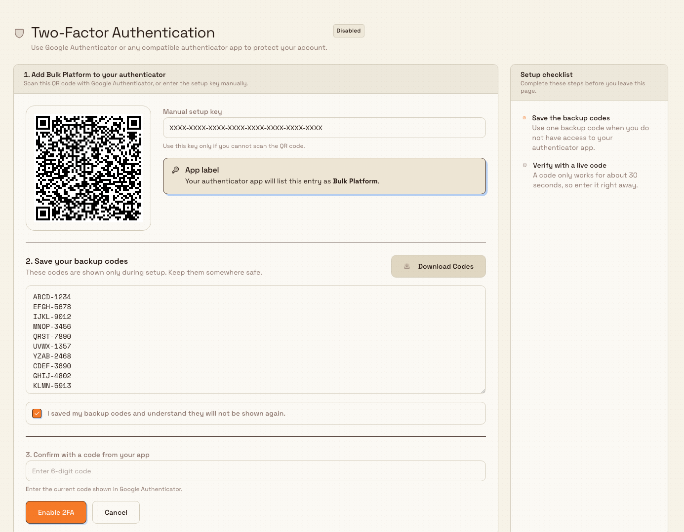Click the shield icon beside Verify with a live code

(524, 165)
